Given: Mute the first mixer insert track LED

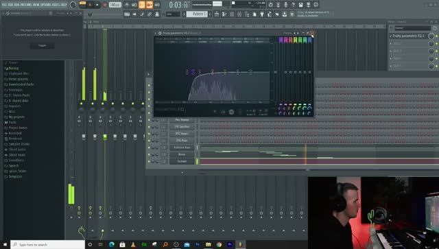Looking at the screenshot, I should coord(82,104).
